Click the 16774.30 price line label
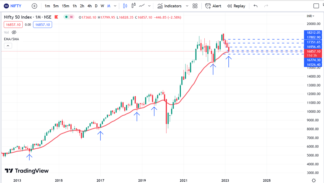The image size is (324, 183). [x=313, y=60]
